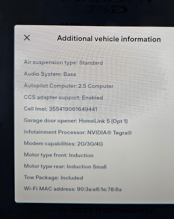
Task: Close the Additional vehicle information dialog
Action: coord(27,38)
